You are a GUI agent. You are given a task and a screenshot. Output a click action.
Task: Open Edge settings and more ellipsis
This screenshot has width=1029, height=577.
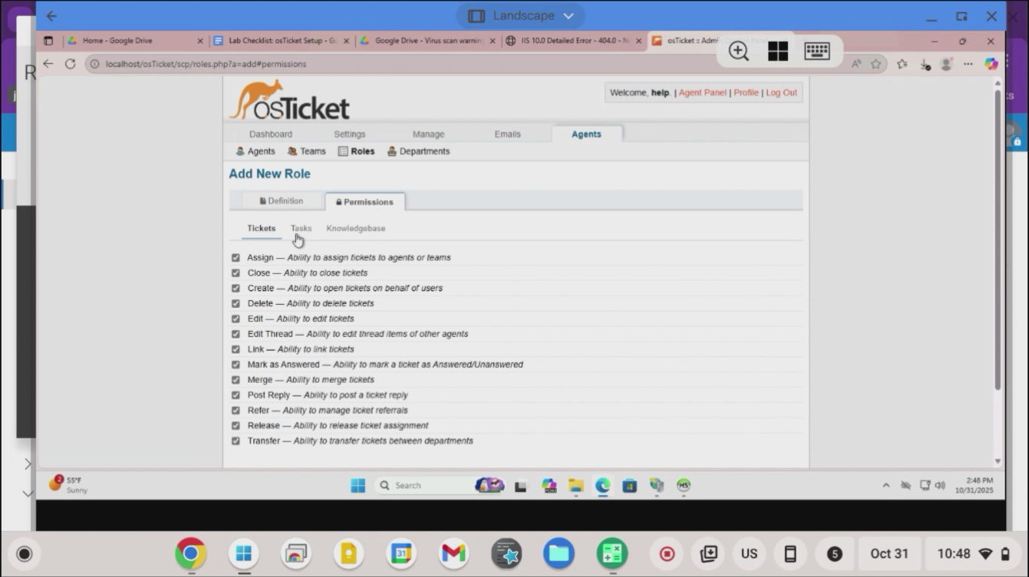point(968,64)
